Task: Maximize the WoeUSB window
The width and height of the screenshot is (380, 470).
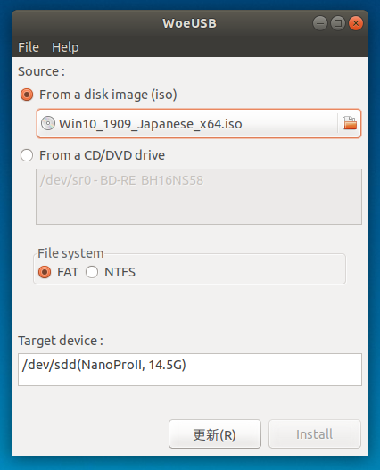Action: 338,23
